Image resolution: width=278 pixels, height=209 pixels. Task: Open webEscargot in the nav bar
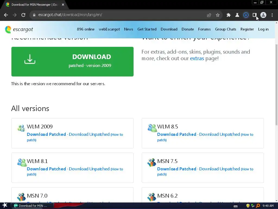click(109, 29)
